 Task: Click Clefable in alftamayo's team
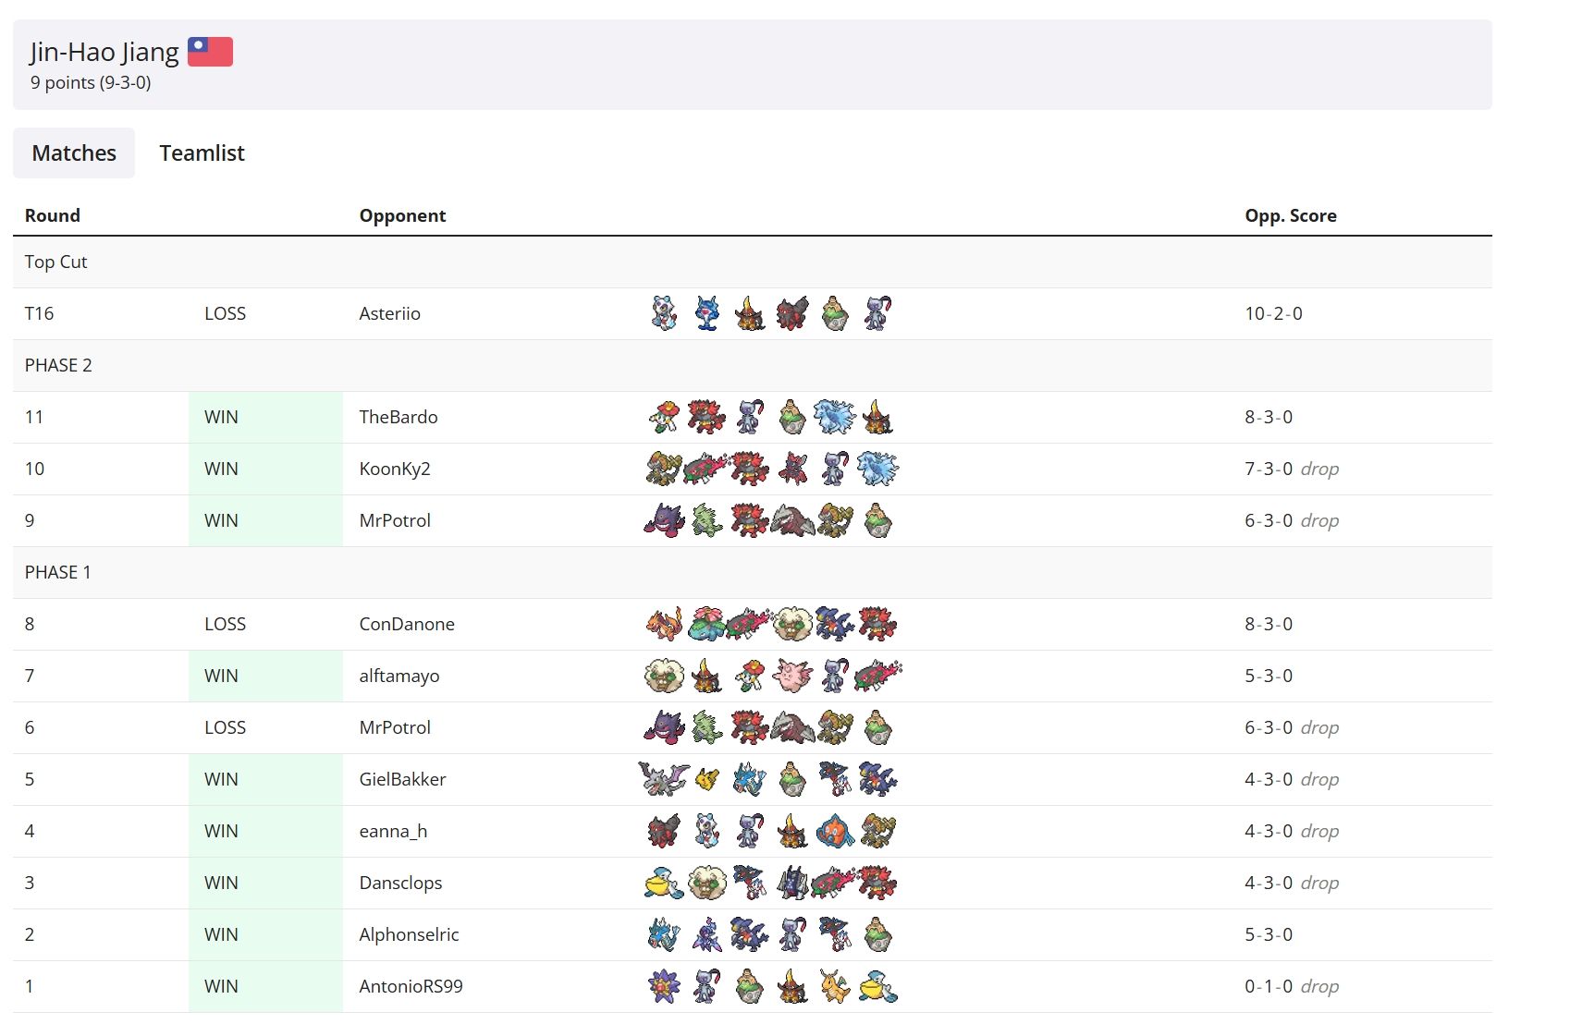pyautogui.click(x=791, y=676)
